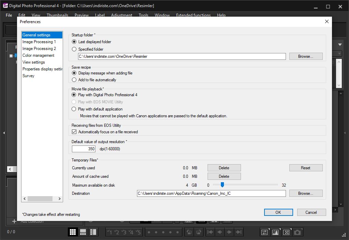Open the Properties display settings page

pos(42,69)
